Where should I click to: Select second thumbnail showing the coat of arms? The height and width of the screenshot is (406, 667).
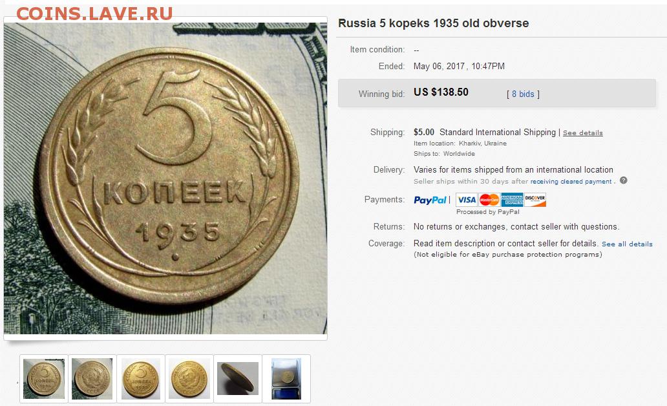pyautogui.click(x=92, y=379)
